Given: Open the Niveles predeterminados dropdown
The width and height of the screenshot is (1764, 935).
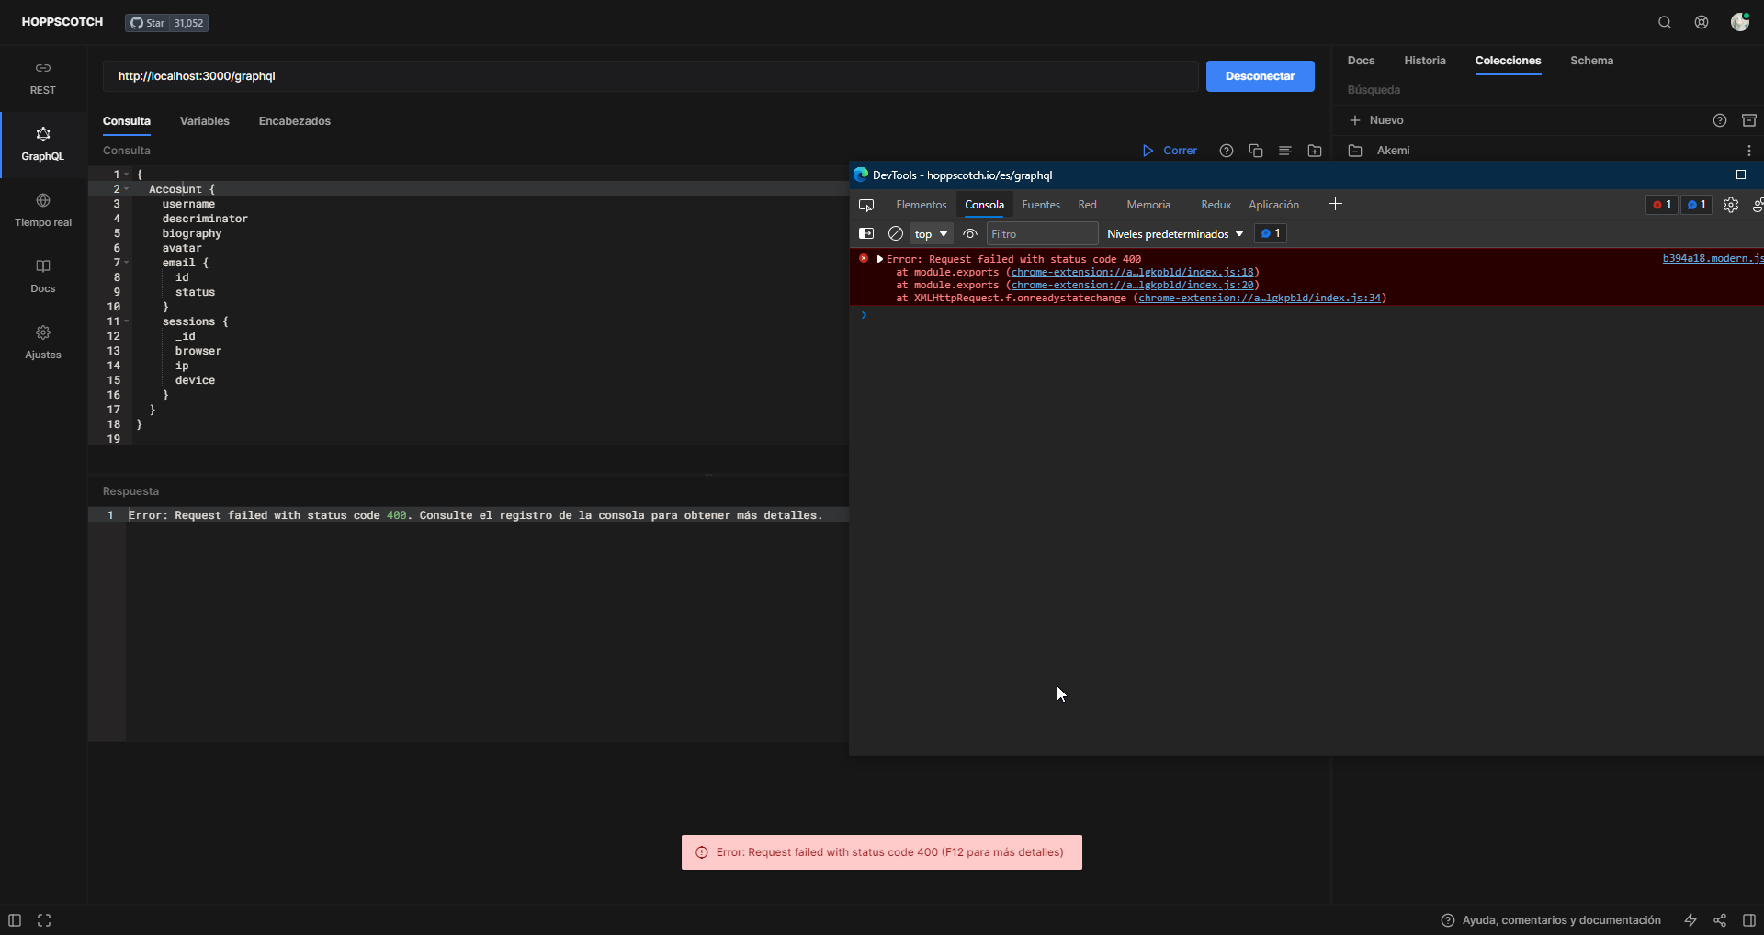Looking at the screenshot, I should pos(1175,233).
